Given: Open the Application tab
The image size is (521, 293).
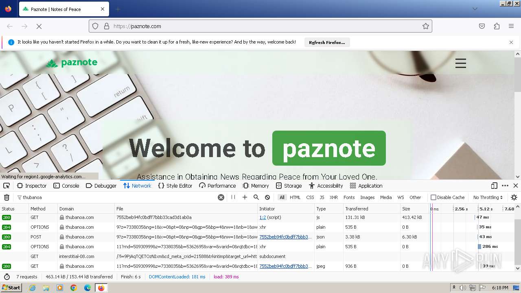Looking at the screenshot, I should point(366,186).
